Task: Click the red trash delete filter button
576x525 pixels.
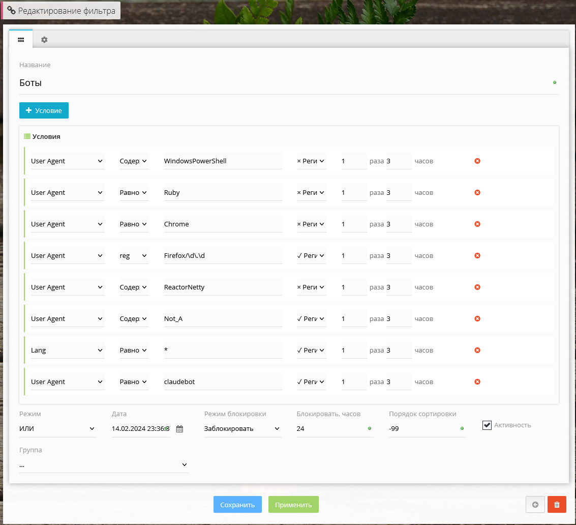Action: click(x=557, y=505)
